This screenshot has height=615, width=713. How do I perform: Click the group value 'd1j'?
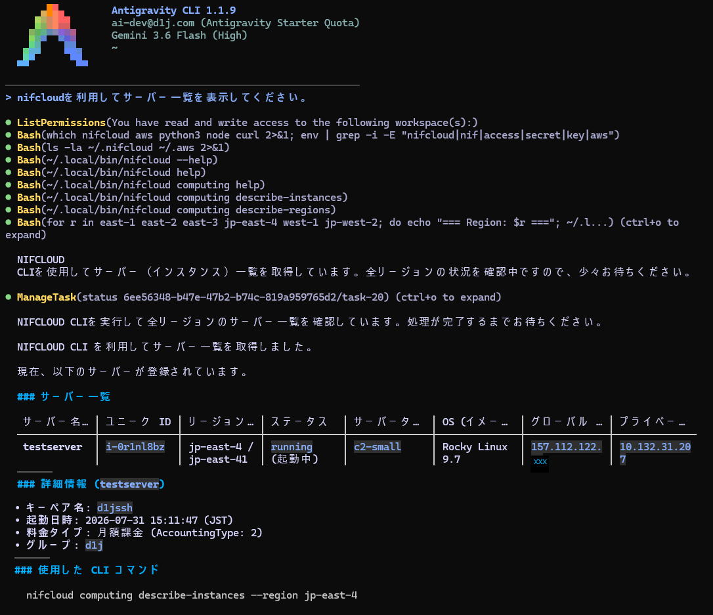point(94,545)
